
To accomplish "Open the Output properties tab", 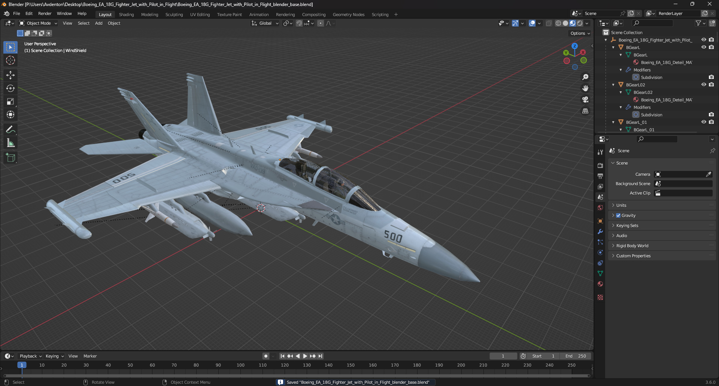I will coord(600,176).
